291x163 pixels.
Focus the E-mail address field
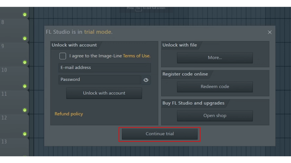point(105,68)
